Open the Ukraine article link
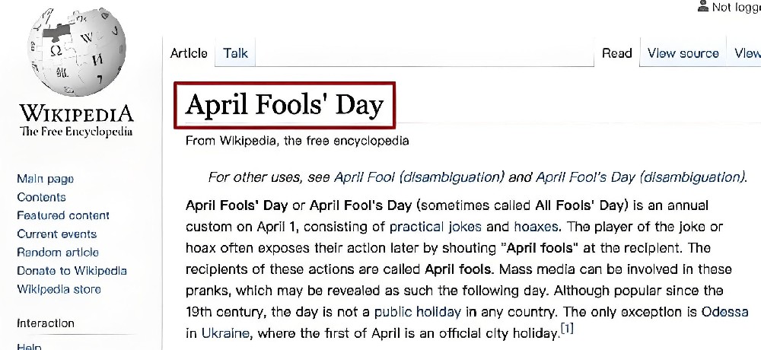Screen dimensions: 761x350 pyautogui.click(x=225, y=333)
